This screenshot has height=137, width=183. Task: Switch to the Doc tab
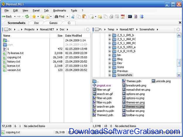coord(37,23)
